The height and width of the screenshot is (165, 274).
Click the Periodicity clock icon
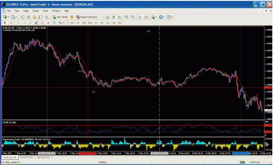(x=161, y=17)
